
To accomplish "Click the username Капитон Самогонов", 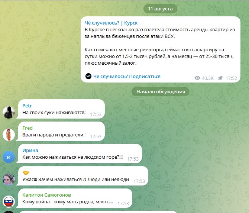I will pyautogui.click(x=47, y=195).
